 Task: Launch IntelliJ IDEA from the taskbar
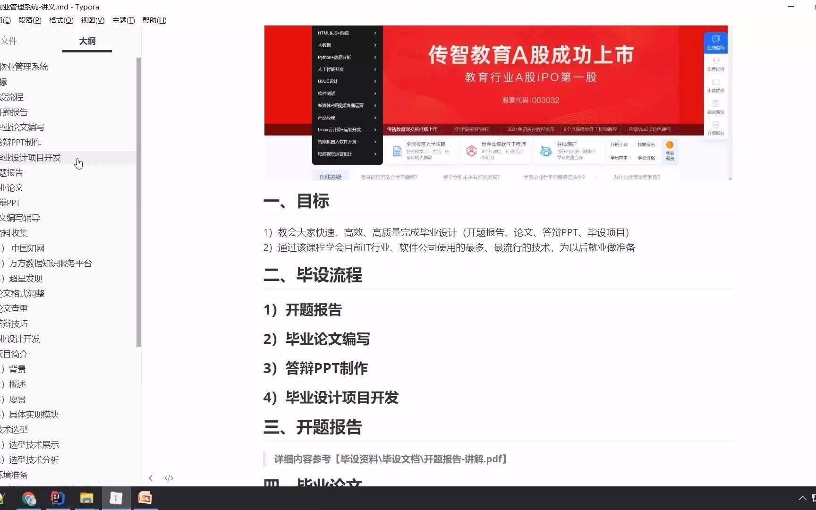[58, 498]
